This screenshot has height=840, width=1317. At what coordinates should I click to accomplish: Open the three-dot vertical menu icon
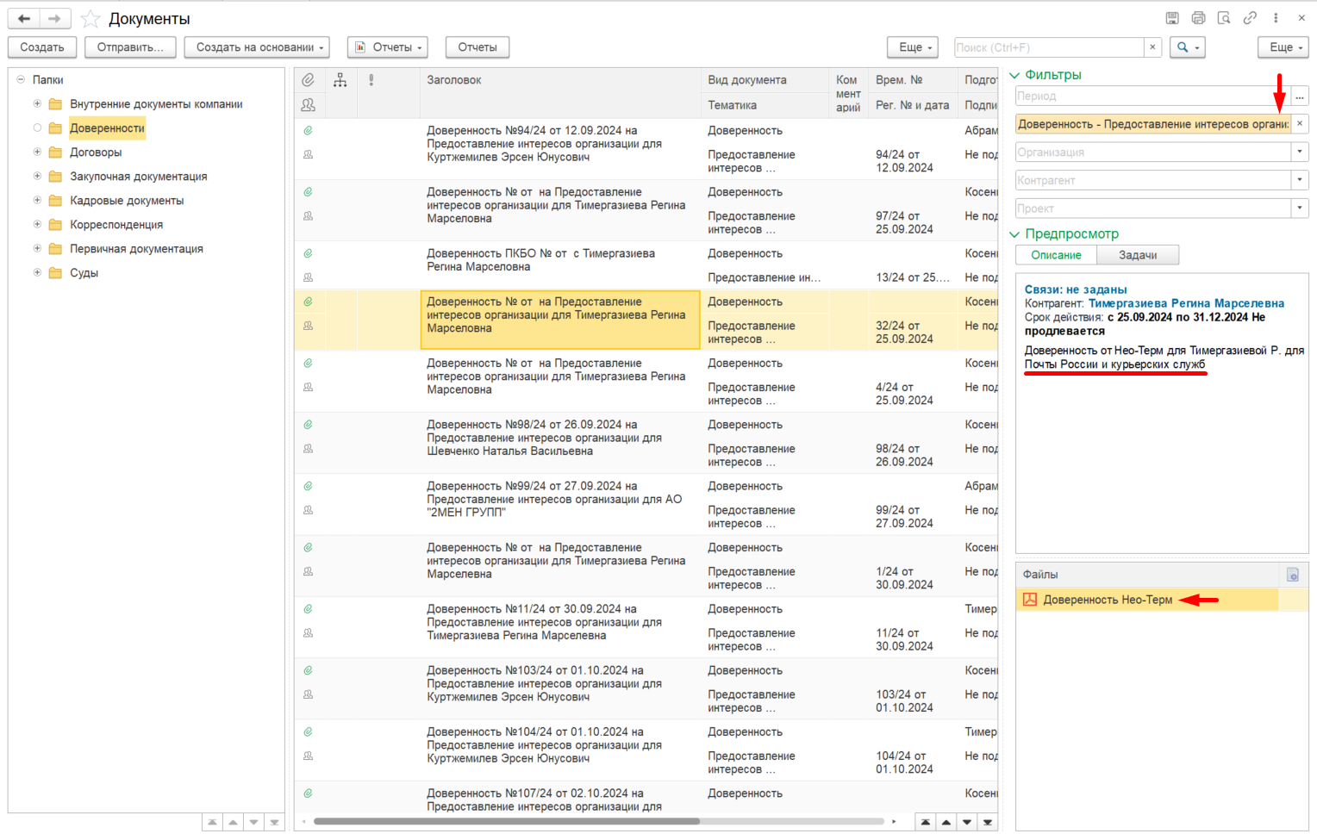click(x=1276, y=18)
